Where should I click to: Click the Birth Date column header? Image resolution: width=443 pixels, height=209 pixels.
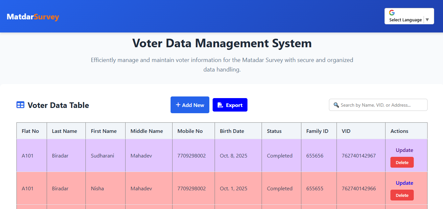(232, 131)
